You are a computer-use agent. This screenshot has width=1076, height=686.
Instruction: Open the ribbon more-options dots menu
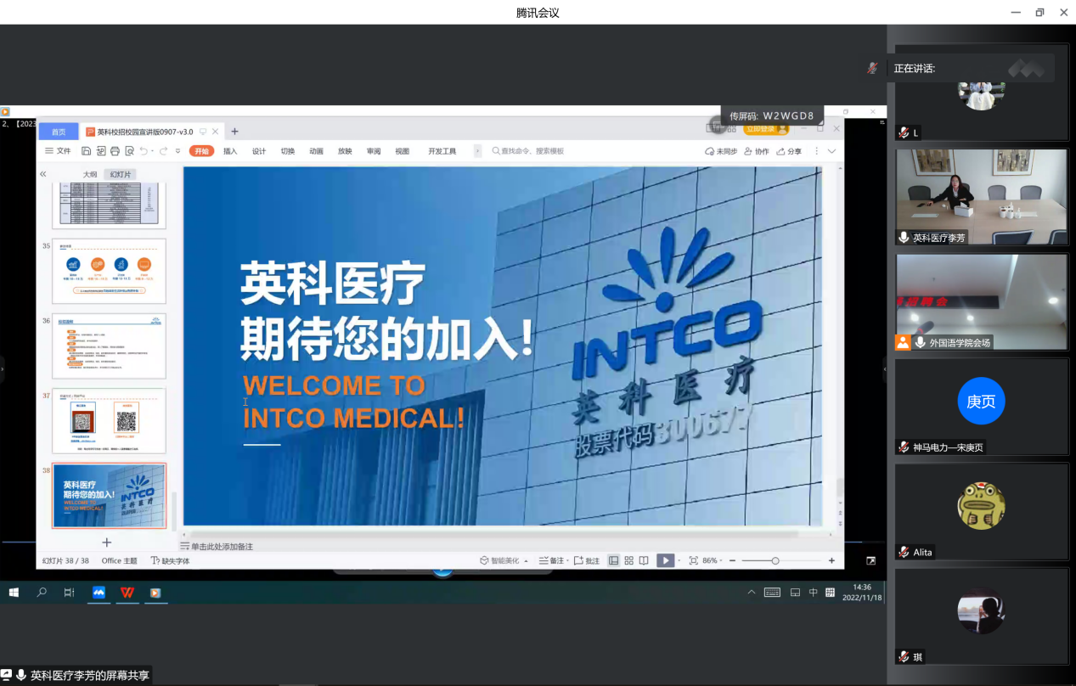click(817, 151)
